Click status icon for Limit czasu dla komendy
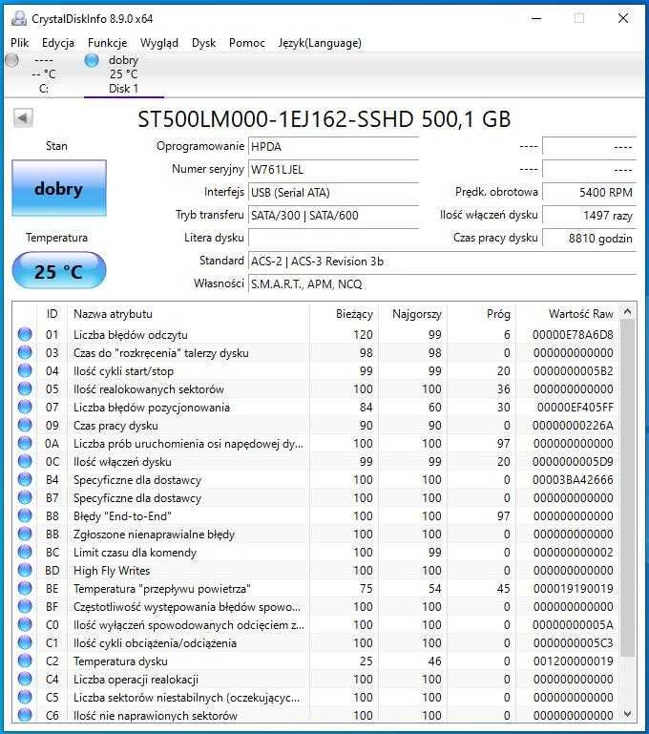 pos(25,553)
